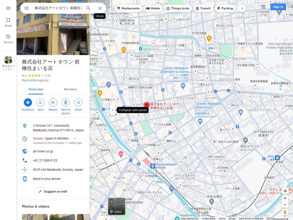Screen dimensions: 293x220
Task: Open Street View pegman
Action: pyautogui.click(x=285, y=212)
